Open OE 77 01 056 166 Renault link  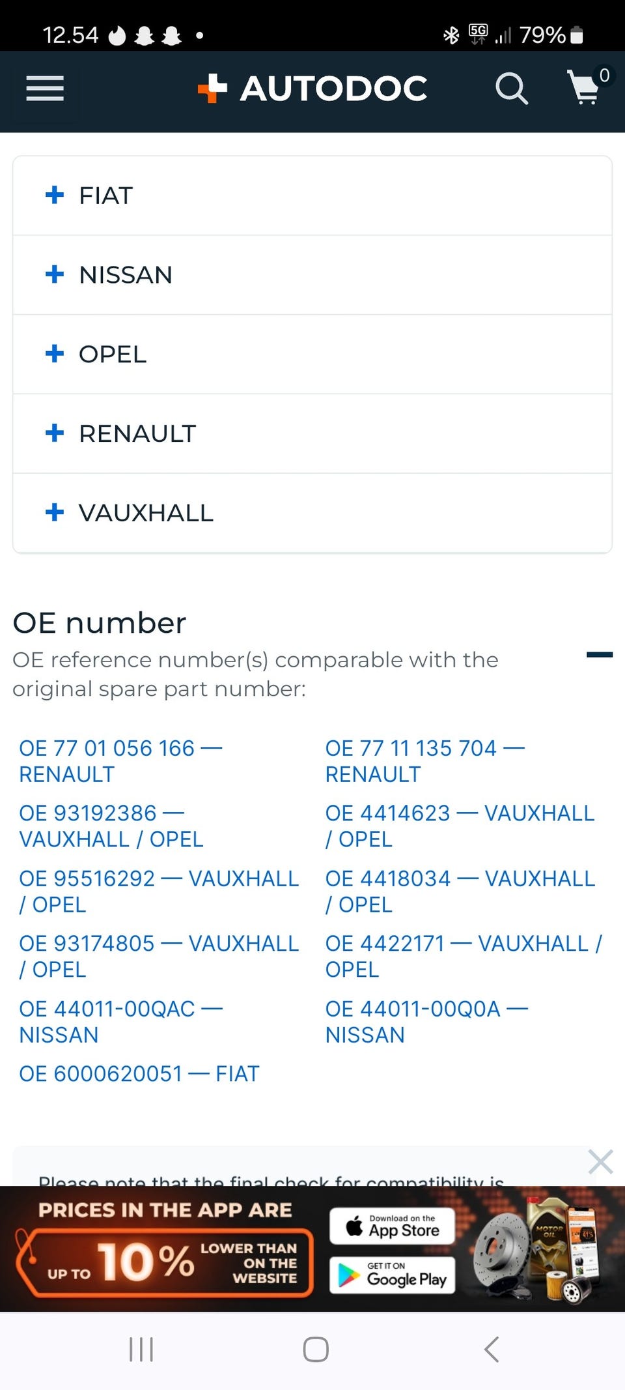tap(120, 760)
